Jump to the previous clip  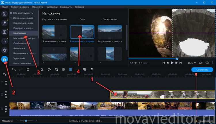(164, 63)
